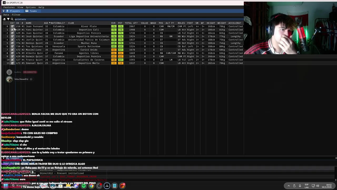Click the green 78 POT cell for Deportivo Cali
The image size is (337, 190).
point(120,30)
